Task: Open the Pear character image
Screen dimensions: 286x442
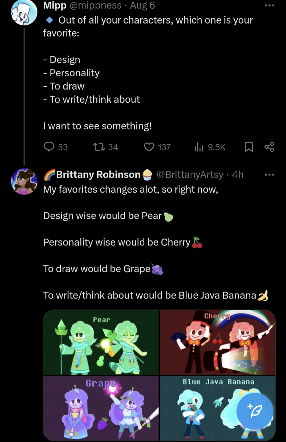Action: pos(101,342)
